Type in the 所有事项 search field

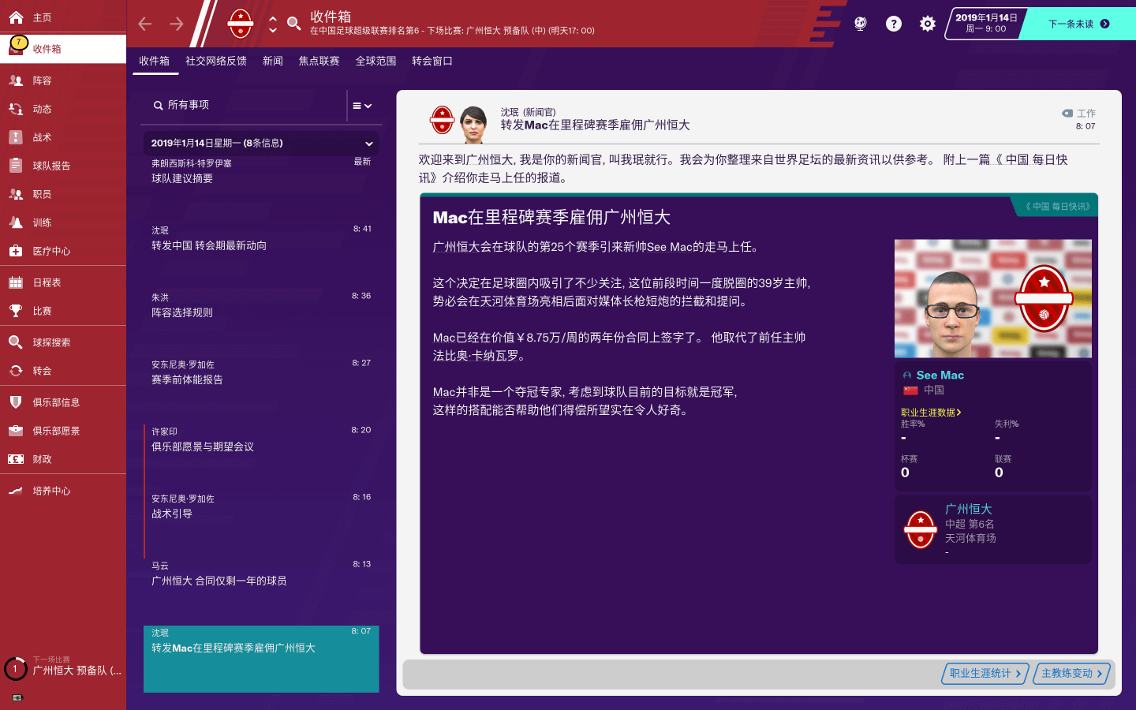click(245, 105)
